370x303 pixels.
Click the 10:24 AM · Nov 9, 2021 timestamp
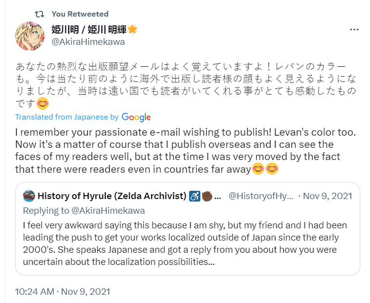(x=62, y=292)
